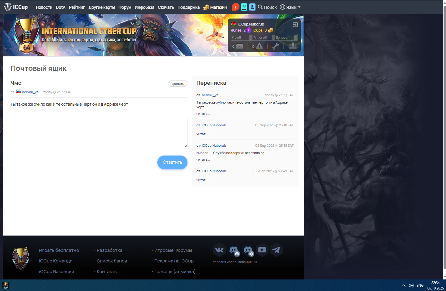The width and height of the screenshot is (446, 291).
Task: Click the trophy logo in footer
Action: tap(21, 258)
